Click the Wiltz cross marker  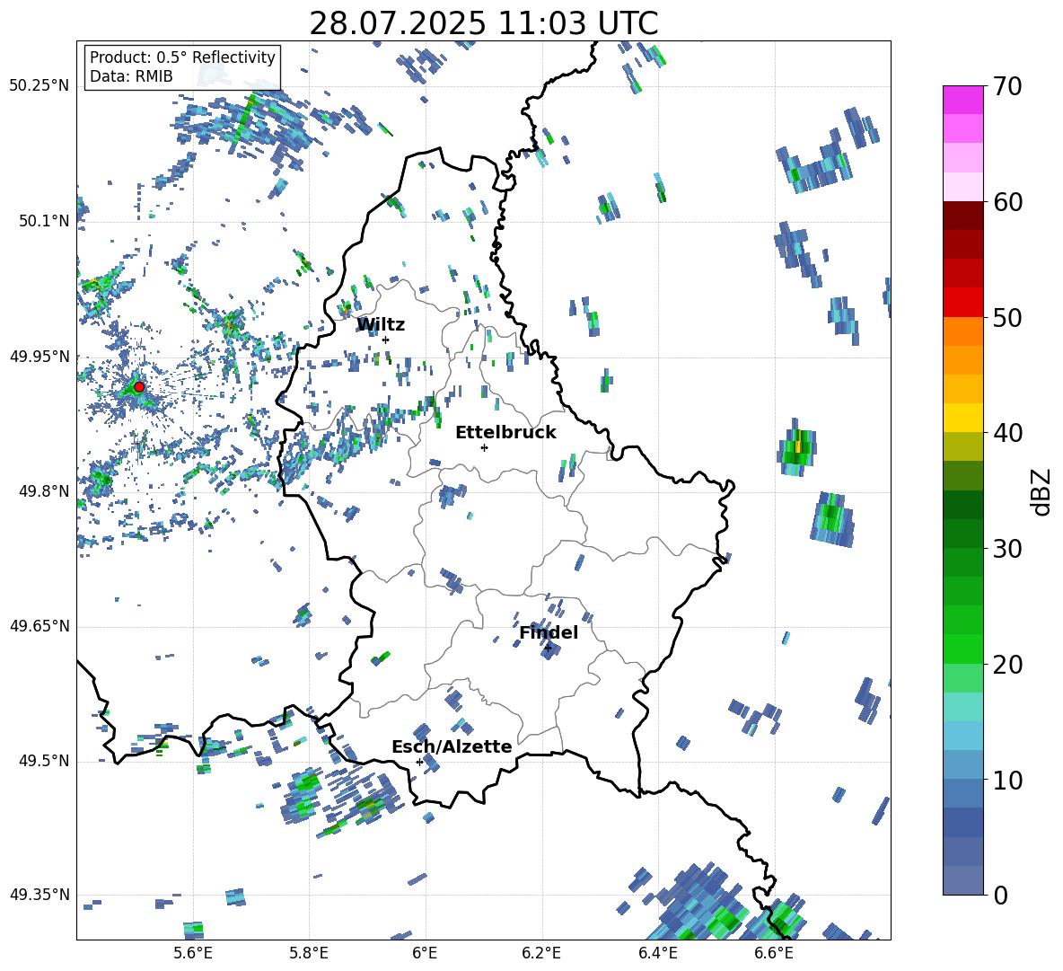(x=386, y=340)
